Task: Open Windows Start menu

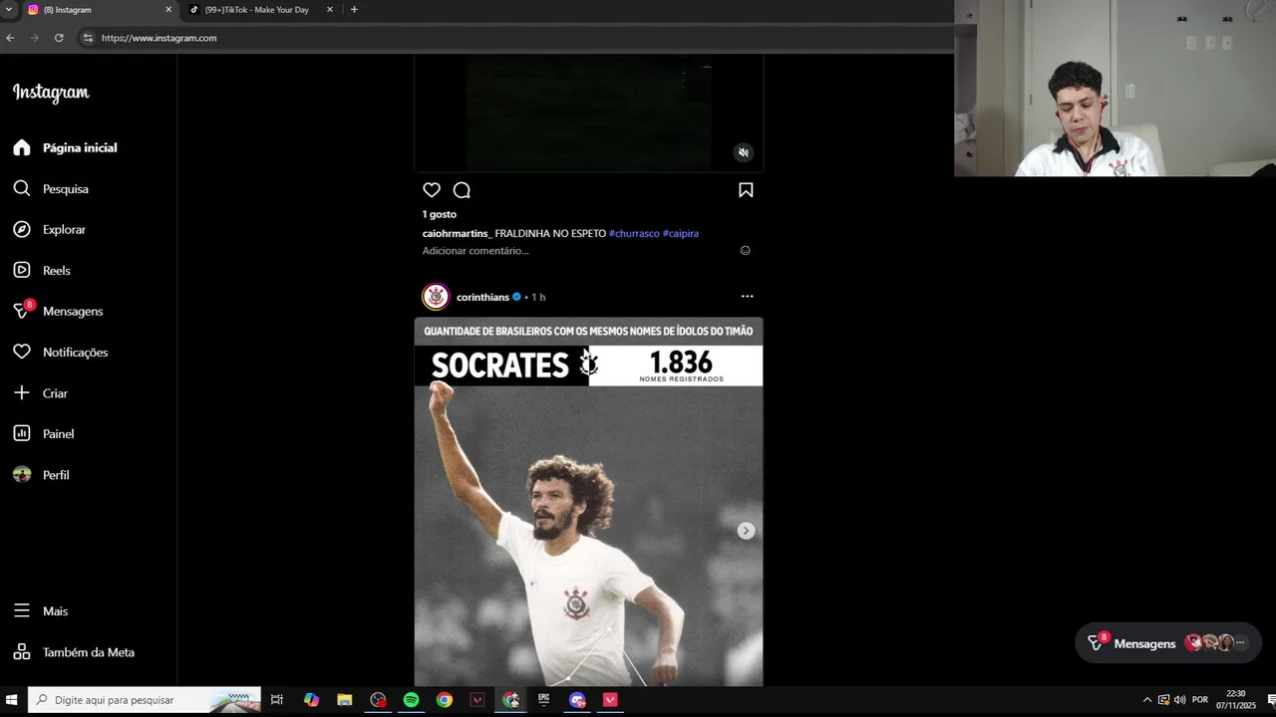Action: tap(12, 700)
